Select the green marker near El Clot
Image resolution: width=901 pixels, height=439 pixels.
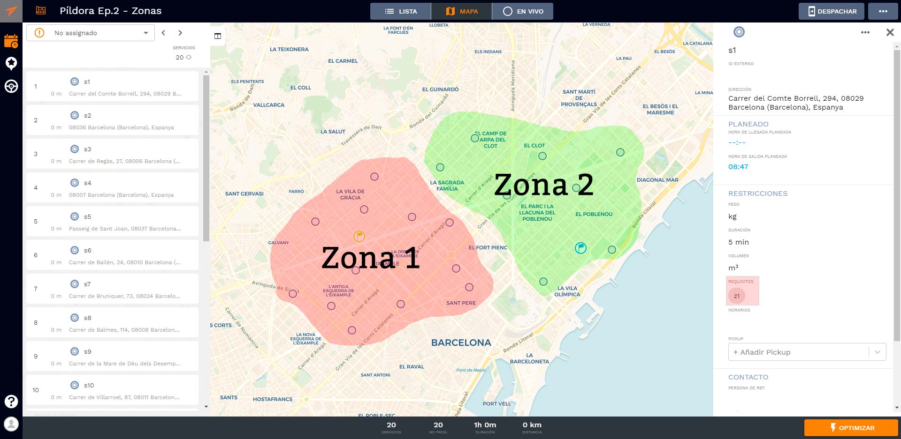click(542, 156)
